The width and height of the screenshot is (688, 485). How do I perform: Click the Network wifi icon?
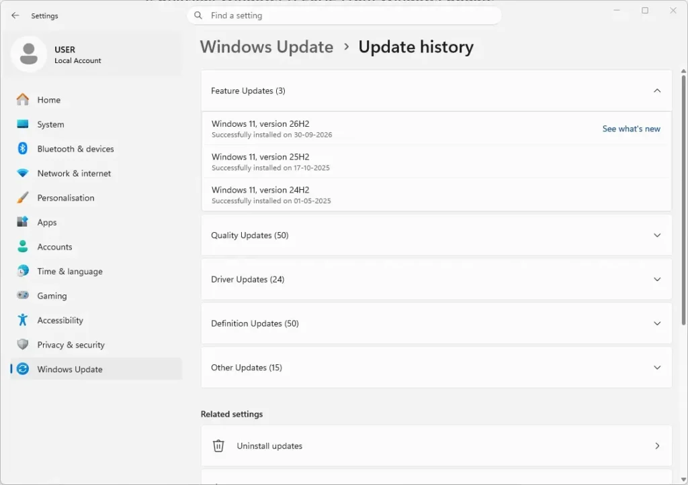[x=23, y=173]
